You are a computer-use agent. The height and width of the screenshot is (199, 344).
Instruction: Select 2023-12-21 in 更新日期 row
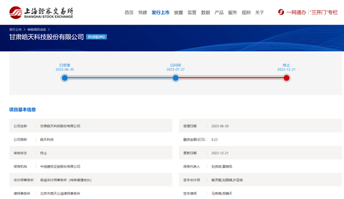[220, 153]
